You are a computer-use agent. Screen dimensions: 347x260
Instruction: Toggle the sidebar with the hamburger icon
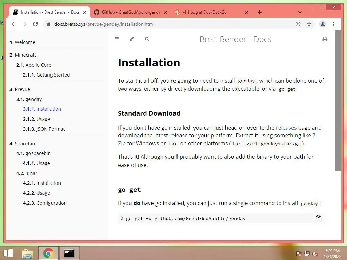pyautogui.click(x=117, y=39)
